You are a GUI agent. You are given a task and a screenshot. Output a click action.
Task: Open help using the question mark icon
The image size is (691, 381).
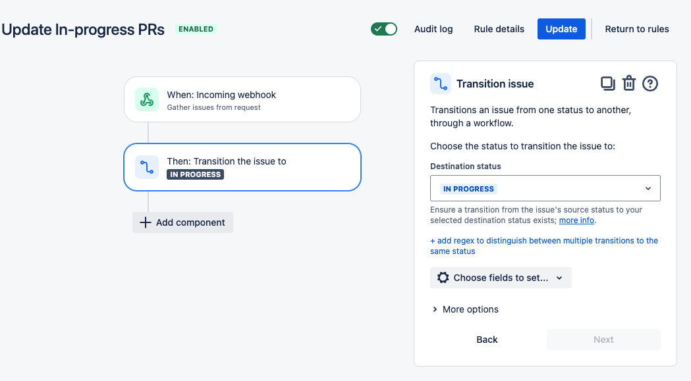pyautogui.click(x=650, y=84)
